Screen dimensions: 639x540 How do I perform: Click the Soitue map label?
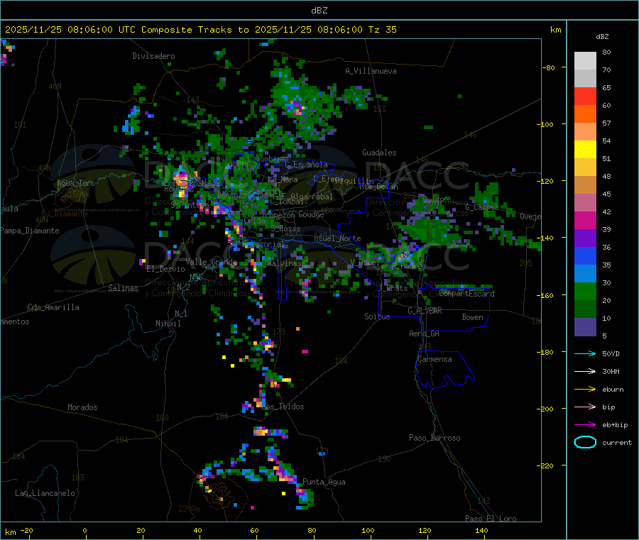pos(377,316)
